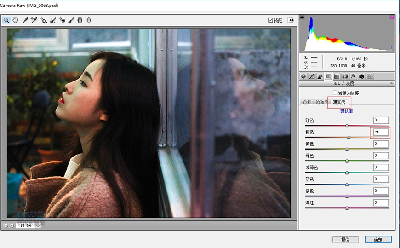Toggle the 预览 preview checkbox
Viewport: 400px width, 248px height.
point(271,20)
